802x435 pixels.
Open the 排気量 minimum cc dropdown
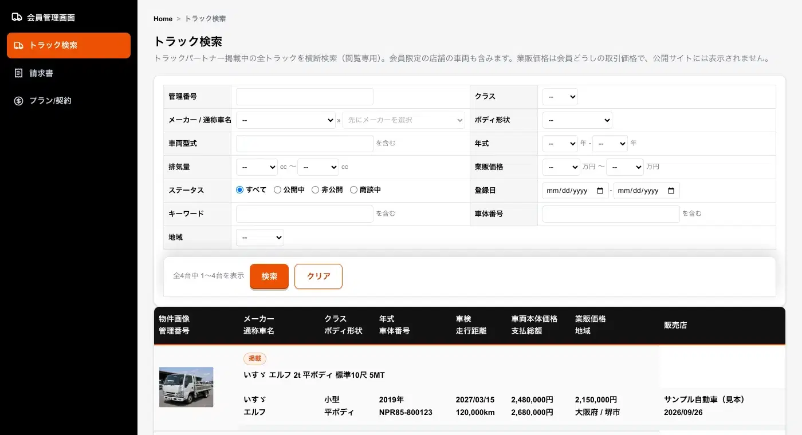click(x=257, y=167)
